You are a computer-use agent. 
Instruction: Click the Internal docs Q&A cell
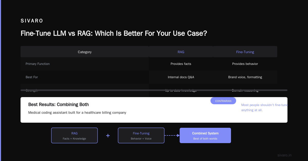pos(181,77)
